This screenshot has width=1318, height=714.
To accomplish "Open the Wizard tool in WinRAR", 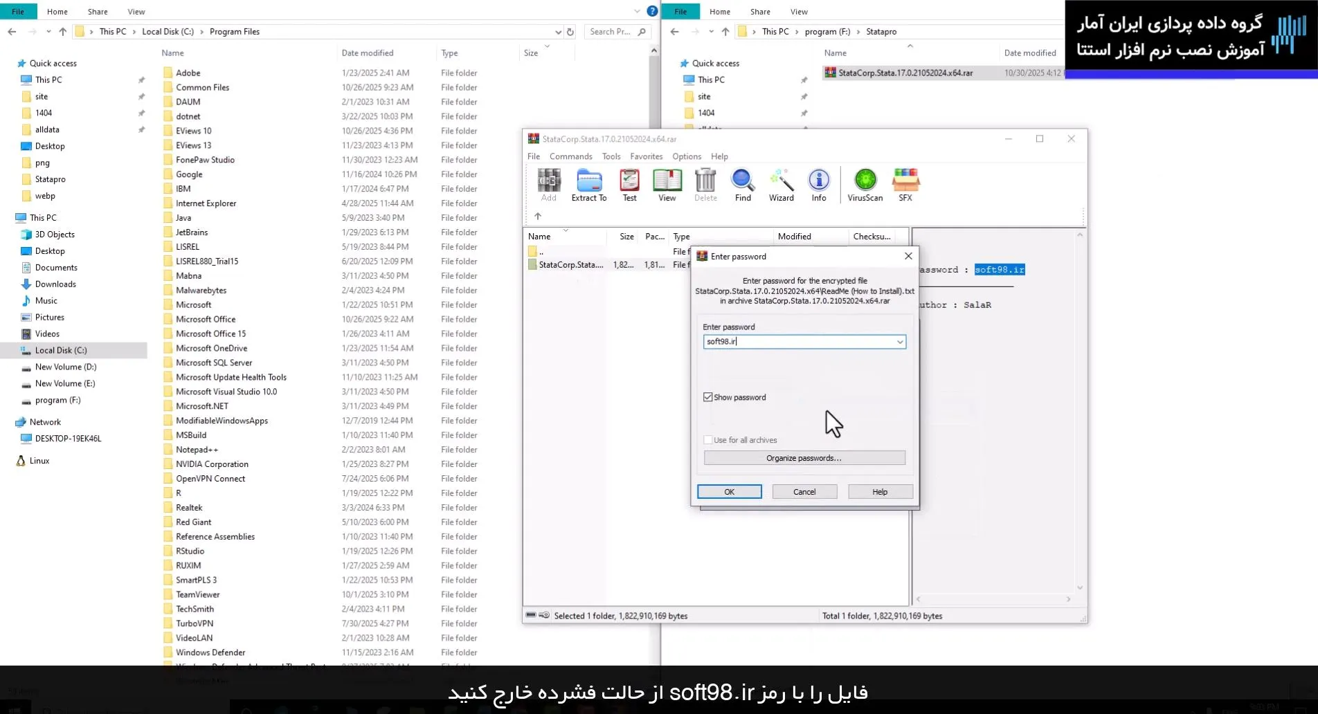I will click(781, 185).
